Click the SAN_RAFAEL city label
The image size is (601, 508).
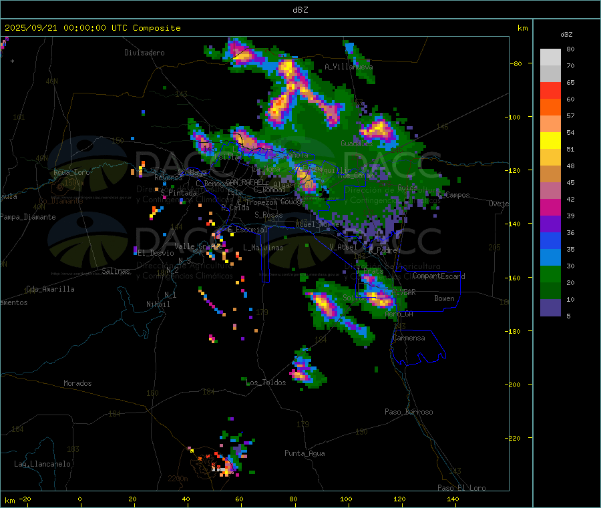(245, 182)
